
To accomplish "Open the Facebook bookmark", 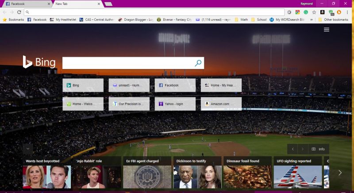I will 37,19.
